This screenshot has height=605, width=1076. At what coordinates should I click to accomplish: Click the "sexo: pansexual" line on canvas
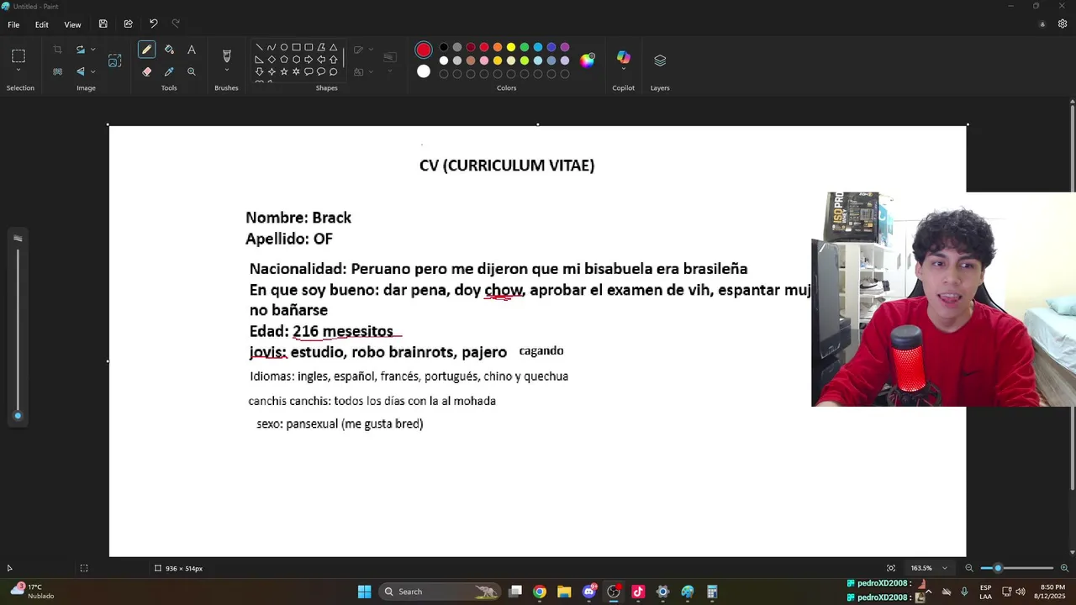[340, 424]
